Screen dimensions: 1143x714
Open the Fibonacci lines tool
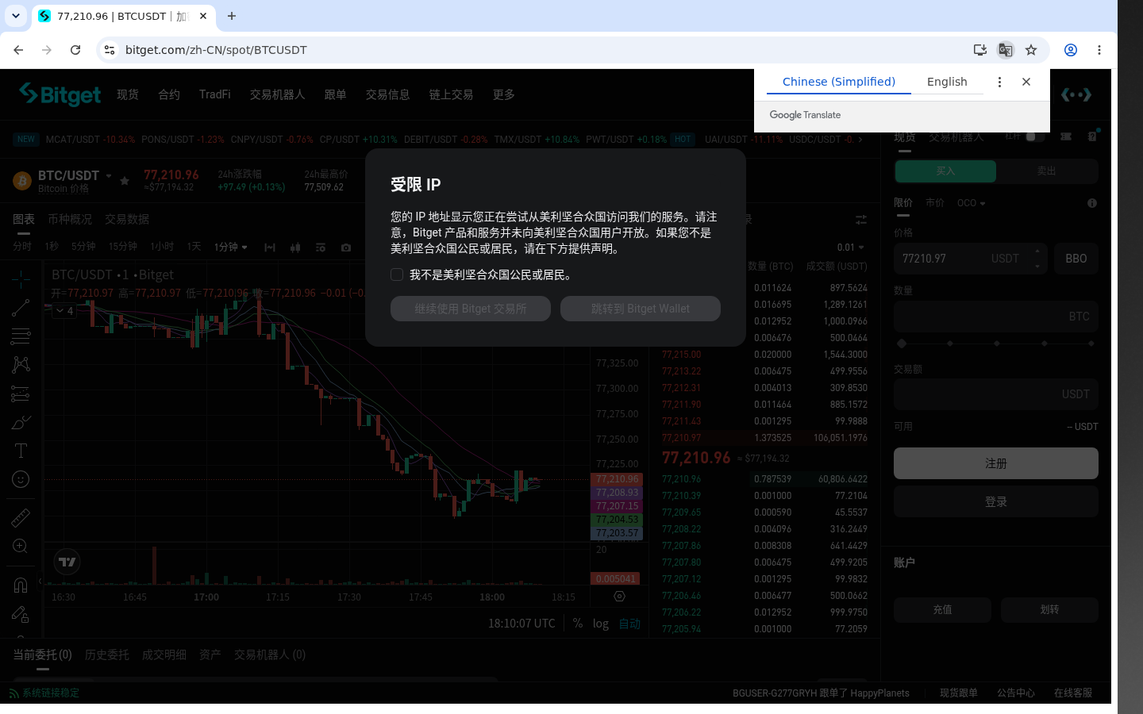pyautogui.click(x=21, y=336)
